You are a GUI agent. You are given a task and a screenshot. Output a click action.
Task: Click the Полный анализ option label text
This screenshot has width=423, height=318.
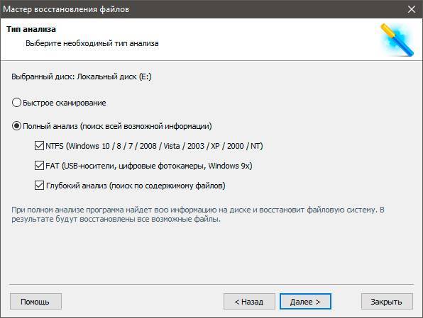click(x=117, y=126)
